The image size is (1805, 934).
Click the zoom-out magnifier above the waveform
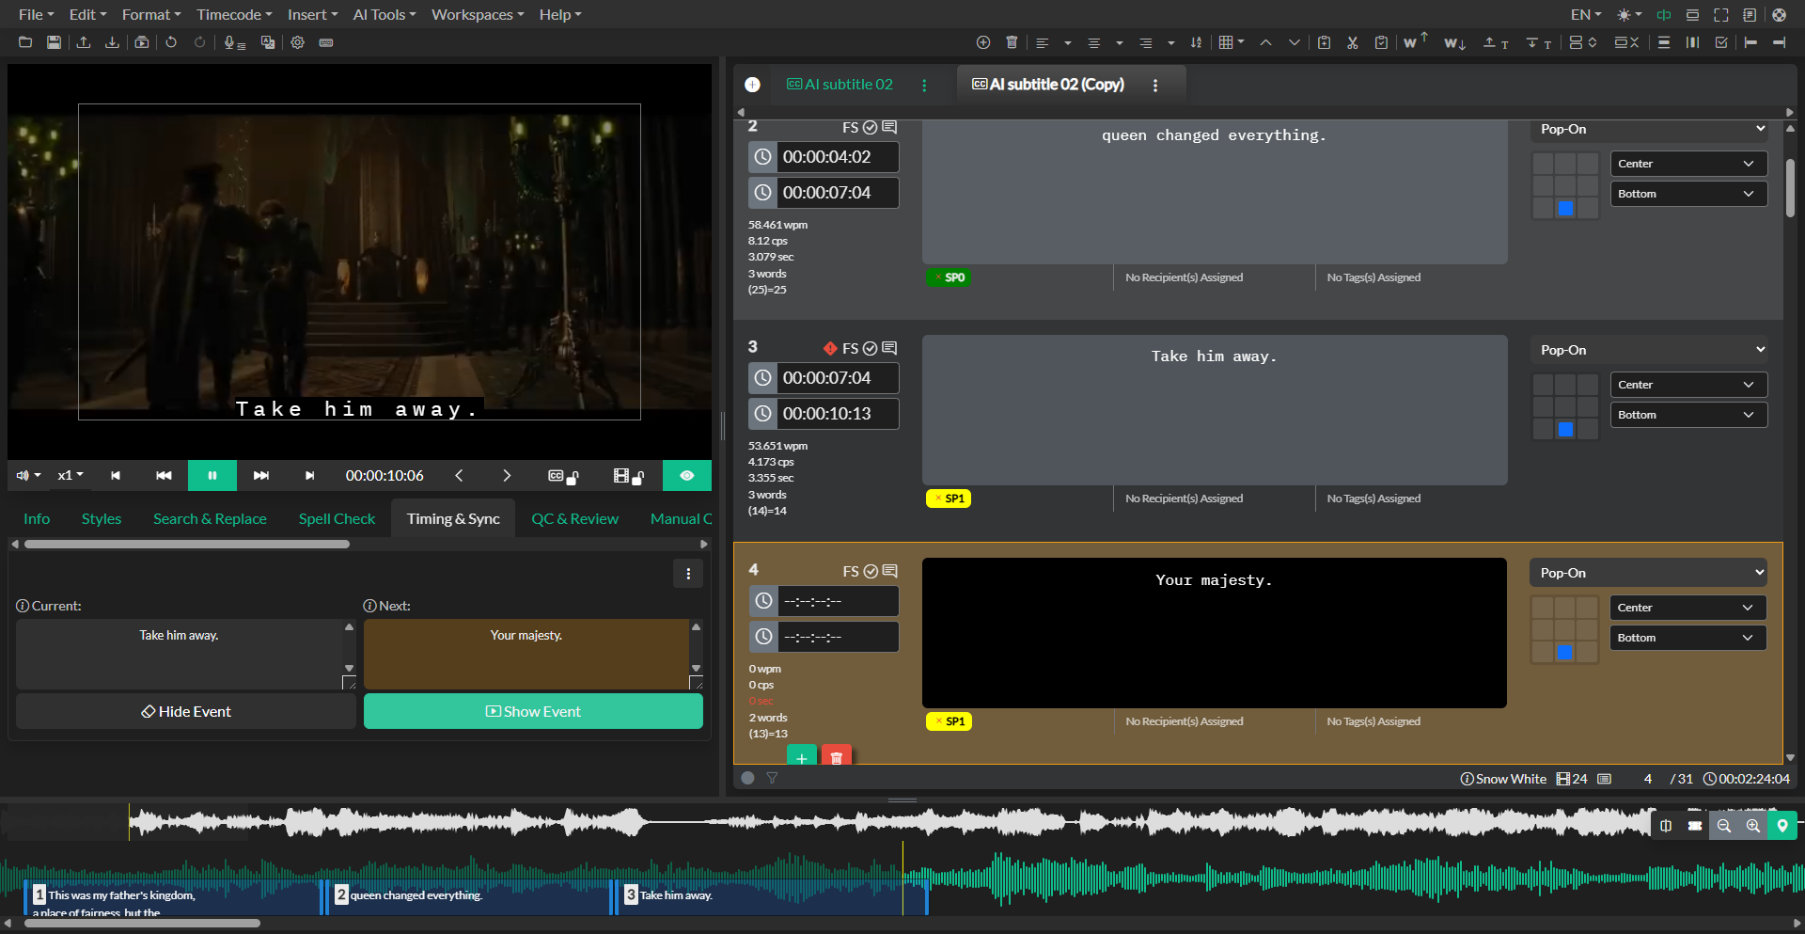click(1724, 826)
